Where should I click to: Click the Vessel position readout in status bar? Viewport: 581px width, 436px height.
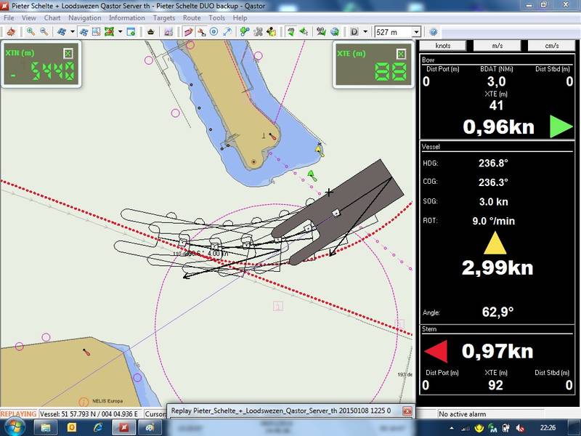pos(89,413)
